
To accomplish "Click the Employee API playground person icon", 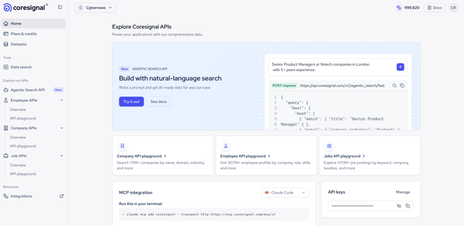I will [x=226, y=146].
